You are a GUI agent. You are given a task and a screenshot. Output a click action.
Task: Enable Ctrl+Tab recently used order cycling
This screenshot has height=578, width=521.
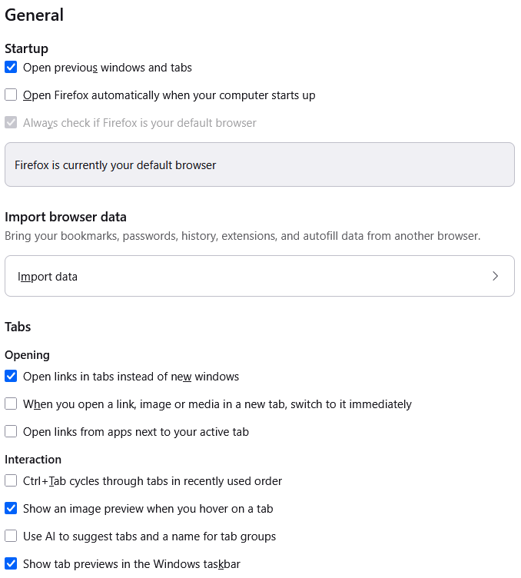coord(11,481)
